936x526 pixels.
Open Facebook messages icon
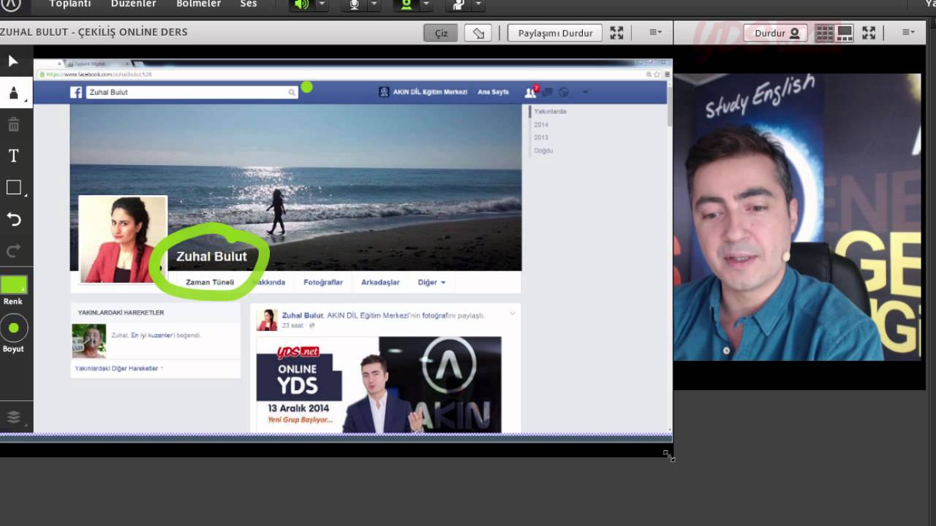coord(547,92)
